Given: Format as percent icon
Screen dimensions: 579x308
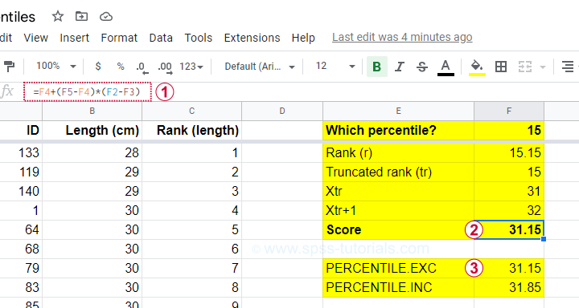Looking at the screenshot, I should [x=121, y=67].
